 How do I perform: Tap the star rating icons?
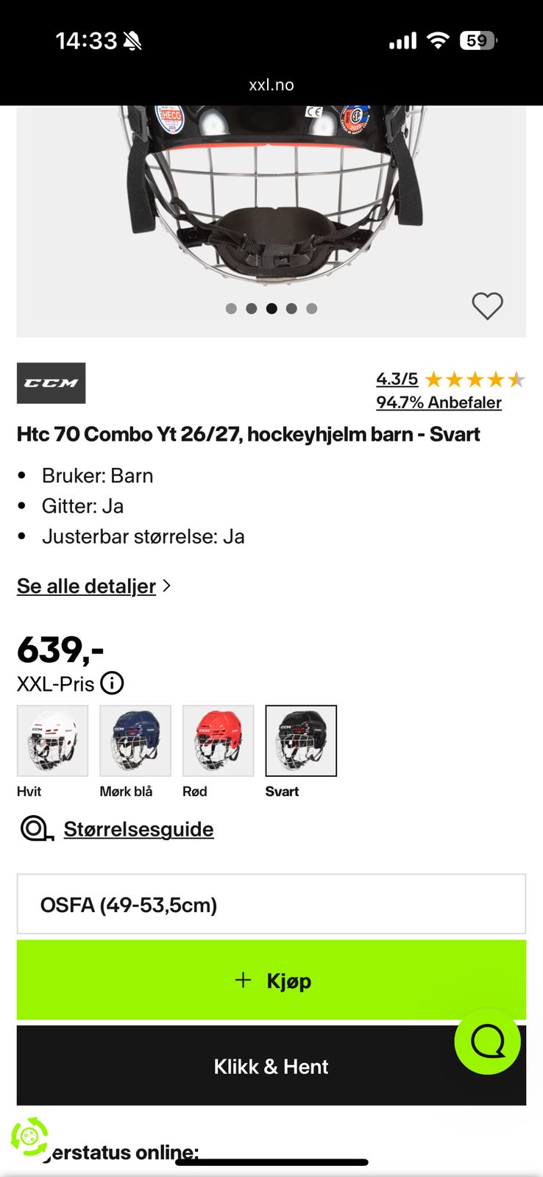tap(475, 380)
